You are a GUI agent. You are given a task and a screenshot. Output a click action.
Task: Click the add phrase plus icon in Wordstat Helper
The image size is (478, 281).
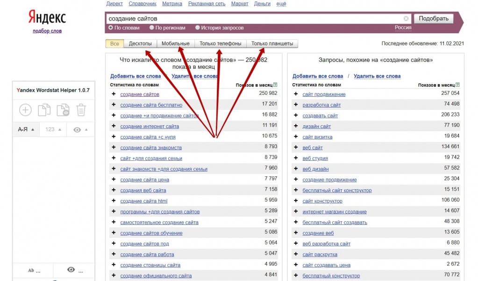25,110
